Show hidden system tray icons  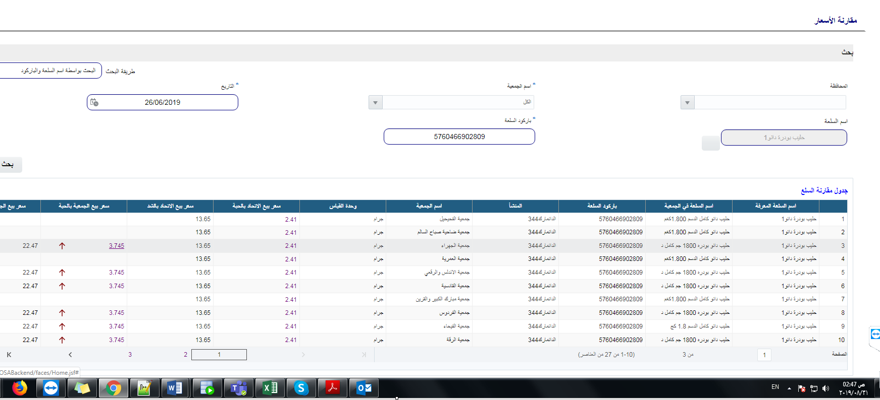[789, 388]
